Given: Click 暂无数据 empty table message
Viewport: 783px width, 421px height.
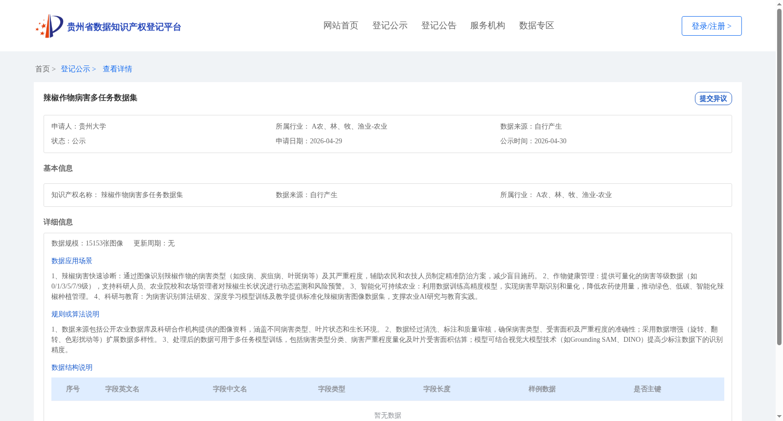Looking at the screenshot, I should [x=388, y=415].
